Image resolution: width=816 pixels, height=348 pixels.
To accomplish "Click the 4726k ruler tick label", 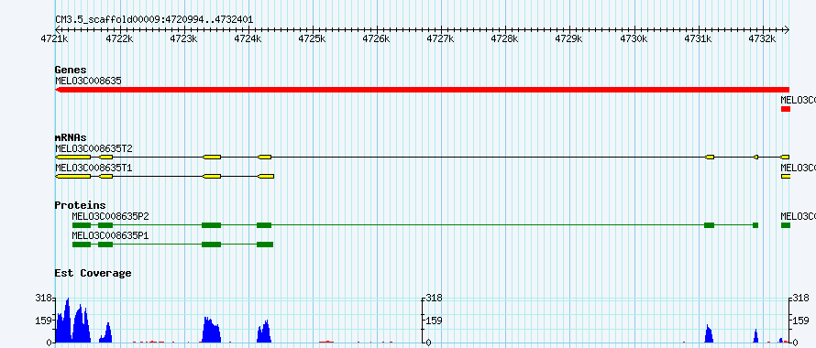I will point(376,39).
